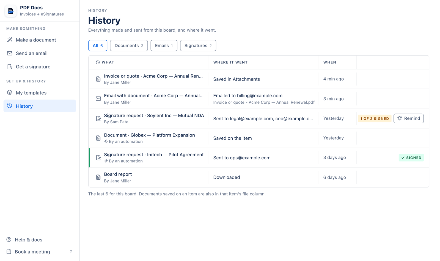The image size is (440, 261).
Task: Click the 6 days ago timestamp
Action: click(x=334, y=177)
